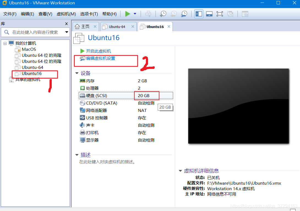Collapse the 我的计算机 tree node
Image resolution: width=300 pixels, height=211 pixels.
point(5,44)
